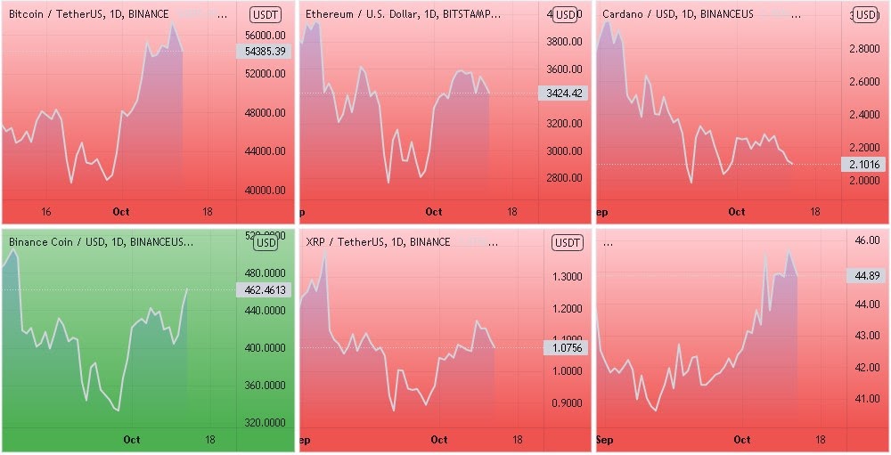Open USDT currency selector on Bitcoin chart
The image size is (891, 455).
[266, 14]
